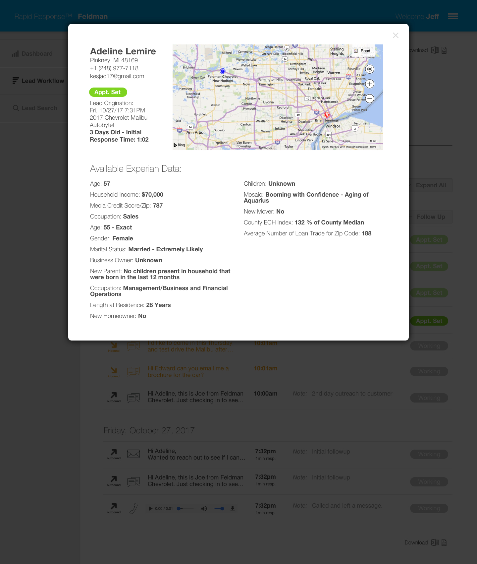Click the bright Appt. Set badge behind modal
This screenshot has width=477, height=564.
[429, 321]
